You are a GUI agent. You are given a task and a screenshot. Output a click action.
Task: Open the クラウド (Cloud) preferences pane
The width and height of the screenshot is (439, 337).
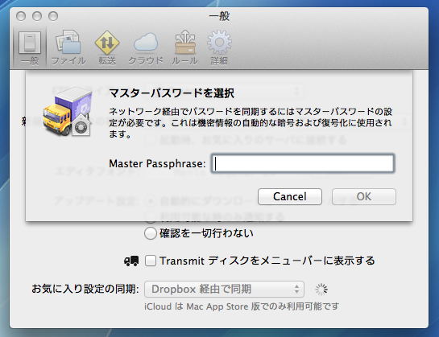click(x=146, y=47)
